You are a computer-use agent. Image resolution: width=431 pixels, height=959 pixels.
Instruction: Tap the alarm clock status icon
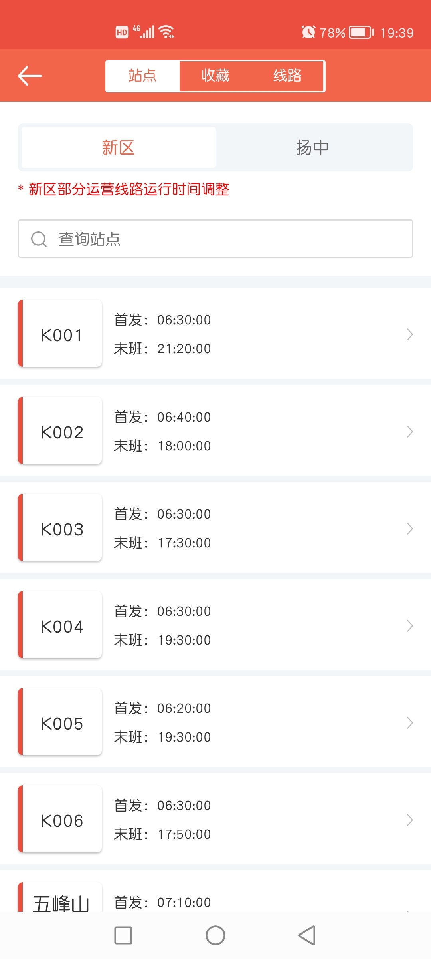[308, 32]
